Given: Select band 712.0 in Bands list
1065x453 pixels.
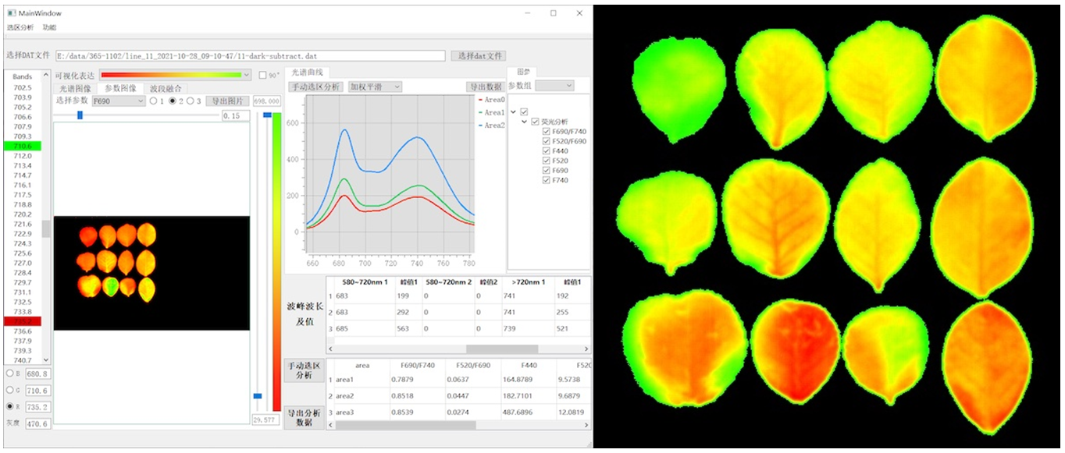Looking at the screenshot, I should coord(23,156).
